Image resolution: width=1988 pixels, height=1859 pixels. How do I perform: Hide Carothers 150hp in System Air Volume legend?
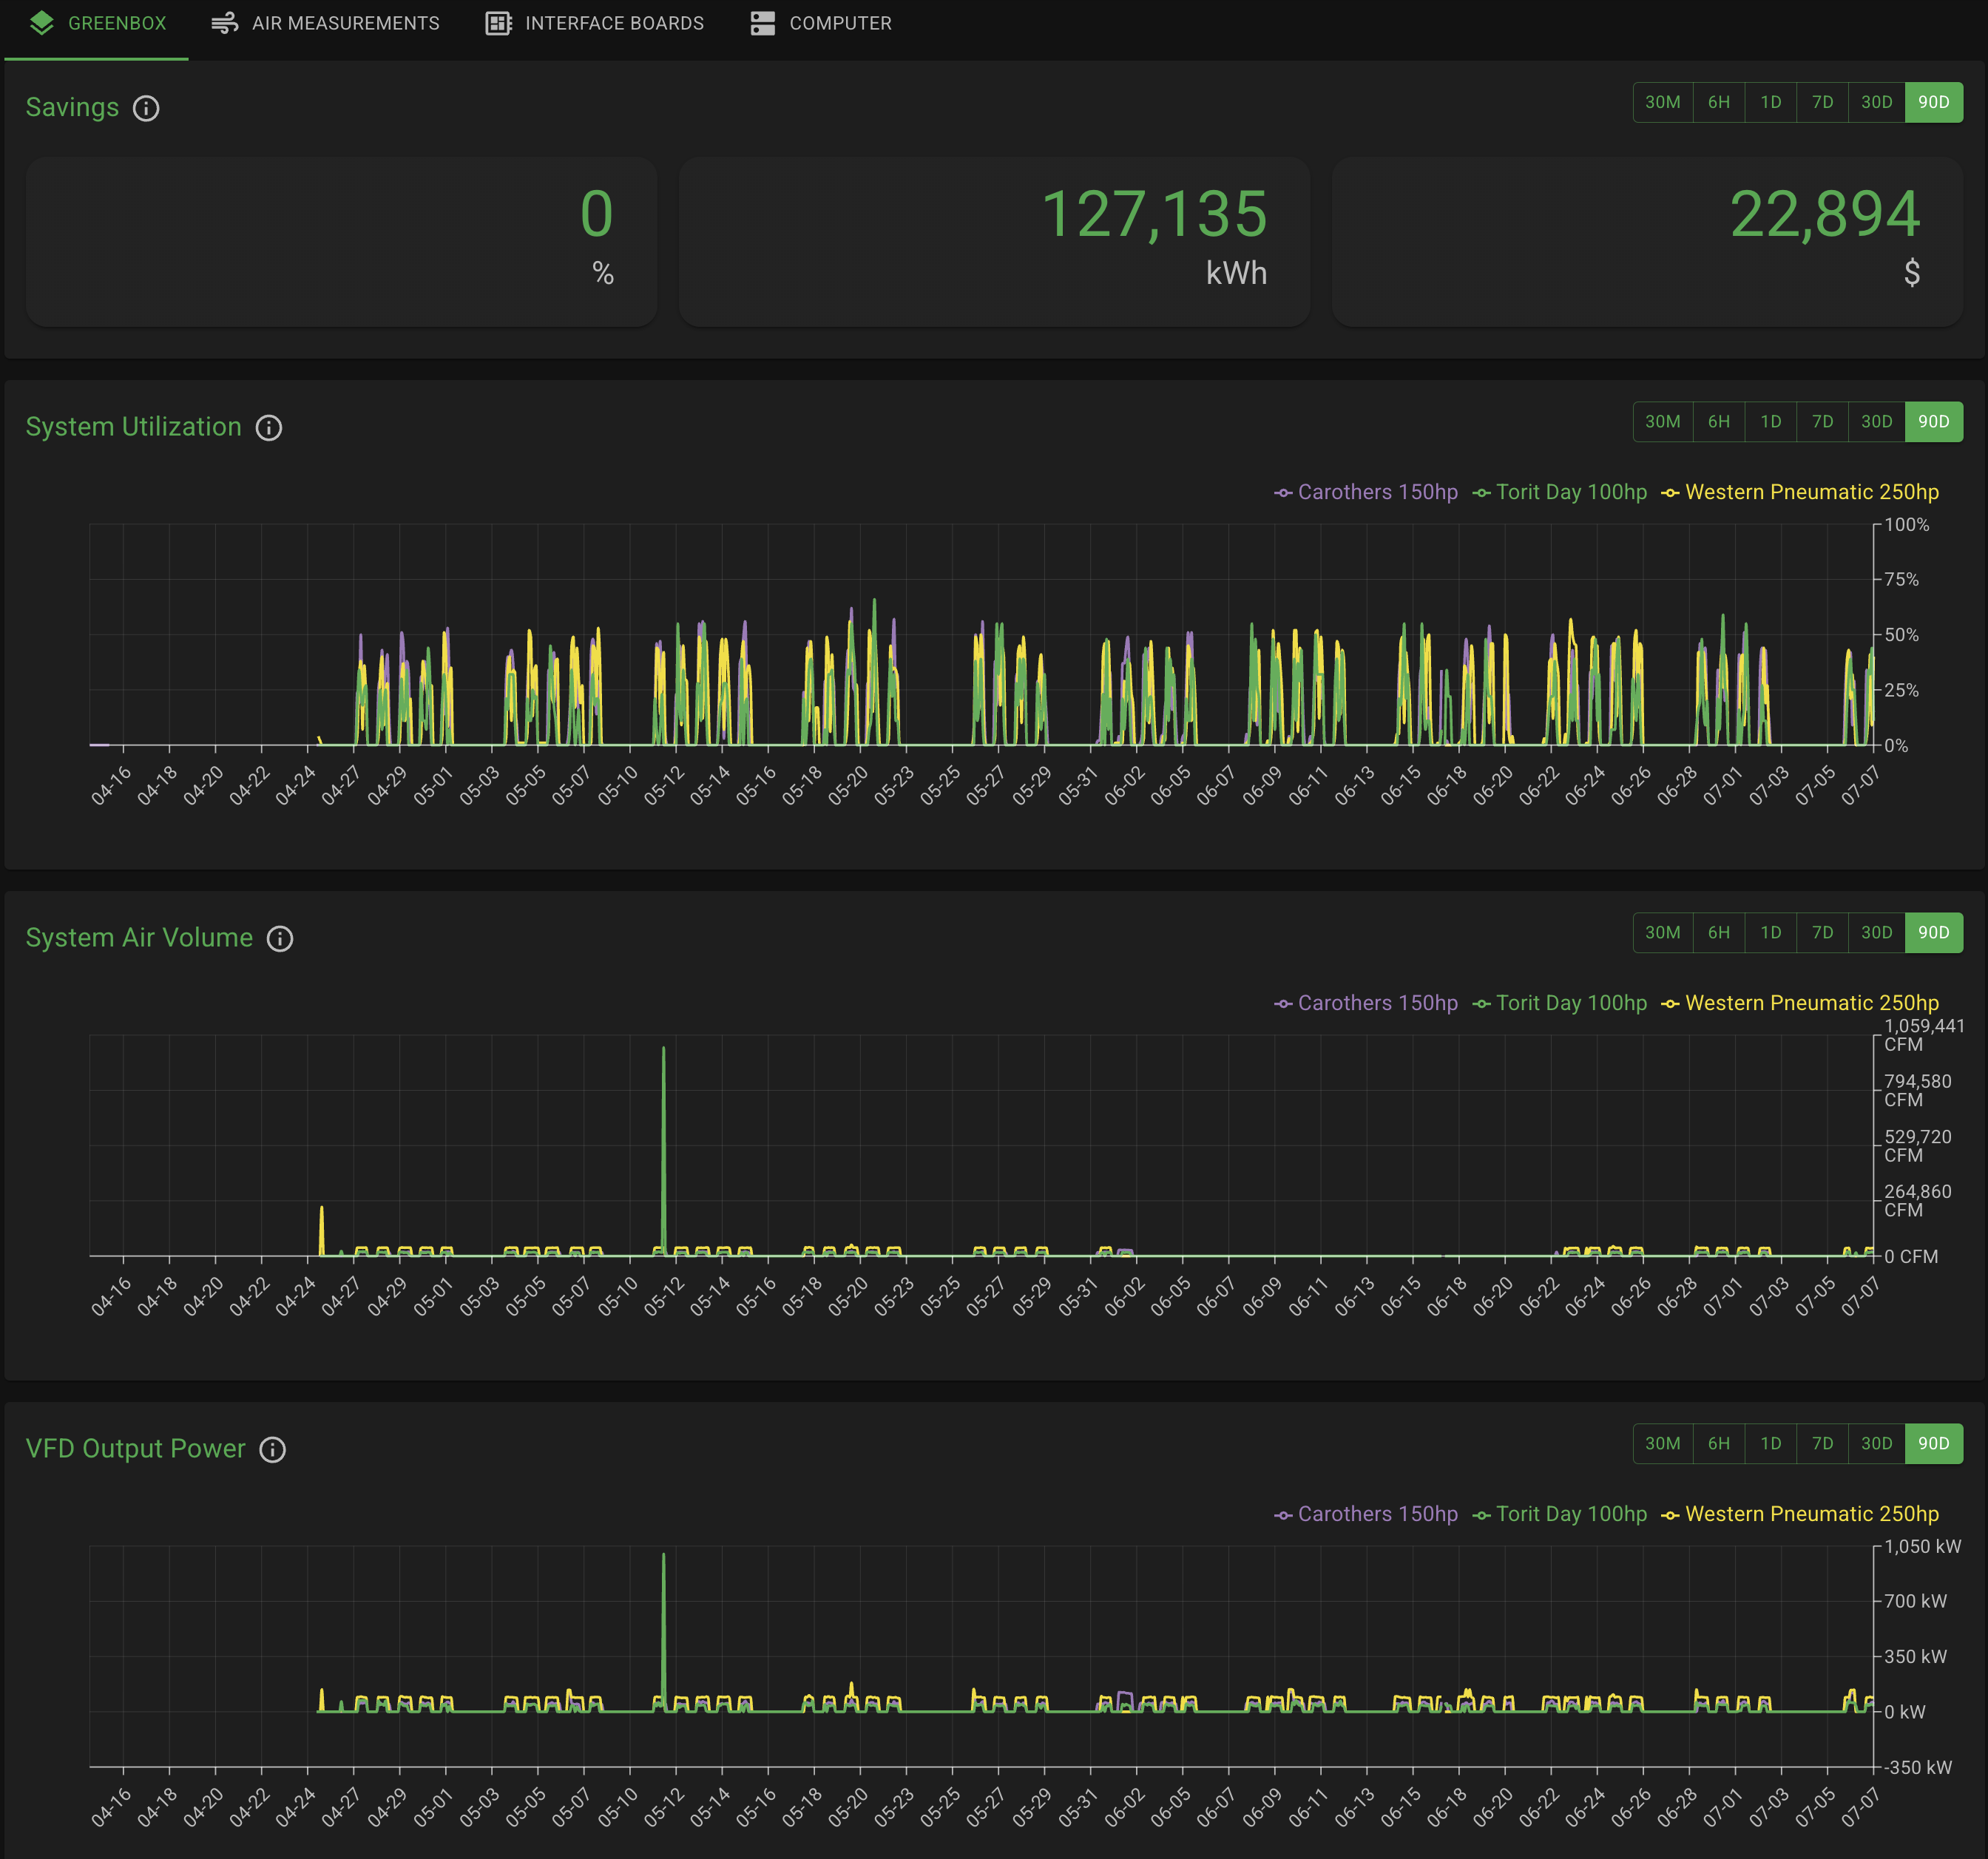tap(1366, 1003)
